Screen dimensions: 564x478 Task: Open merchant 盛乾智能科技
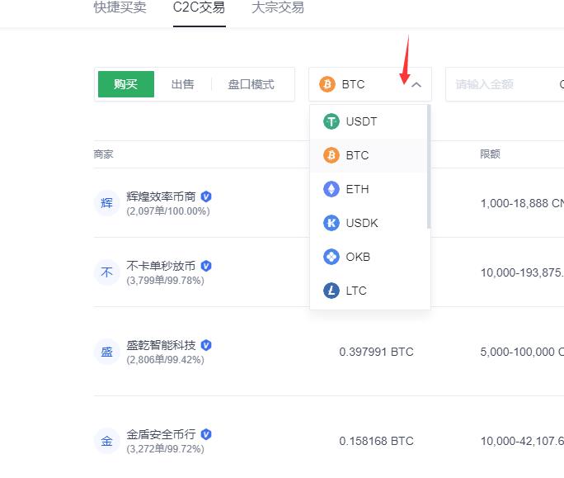161,345
